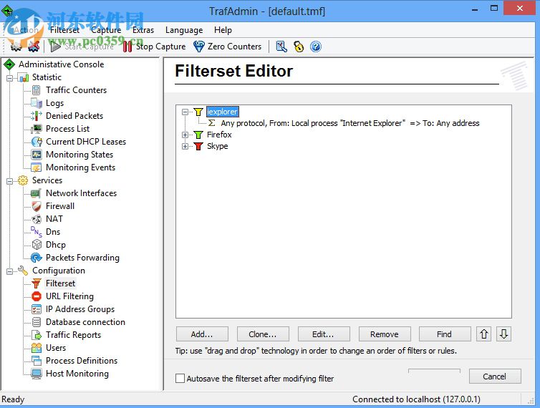Viewport: 540px width, 408px height.
Task: Open the Filterset menu
Action: pos(64,30)
